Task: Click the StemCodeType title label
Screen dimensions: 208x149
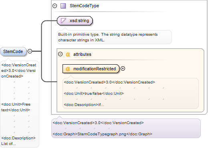Action: point(84,6)
